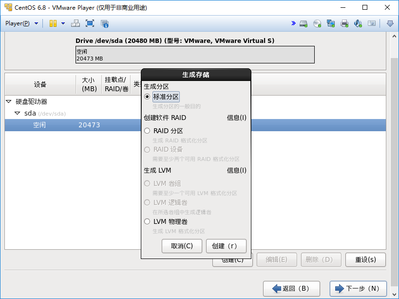The width and height of the screenshot is (399, 299).
Task: Collapse the 硬盘驱动器 tree node
Action: tap(9, 101)
